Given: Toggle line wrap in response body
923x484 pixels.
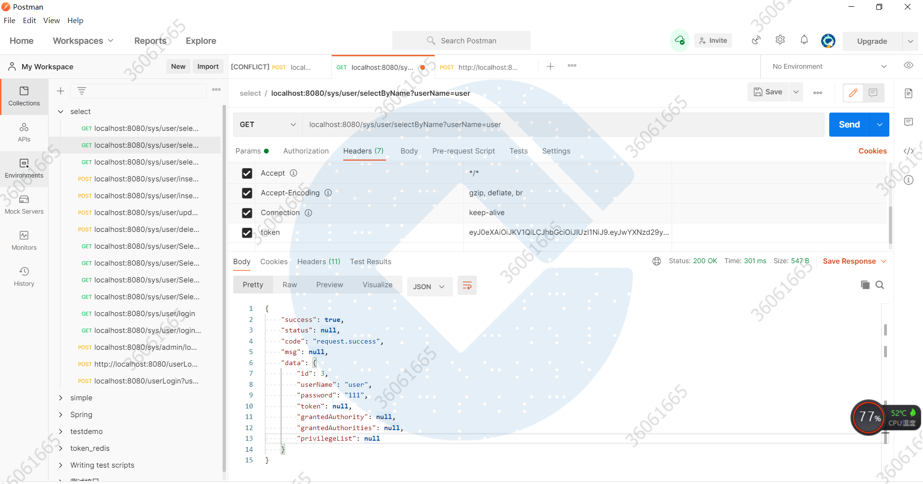Looking at the screenshot, I should [x=467, y=286].
